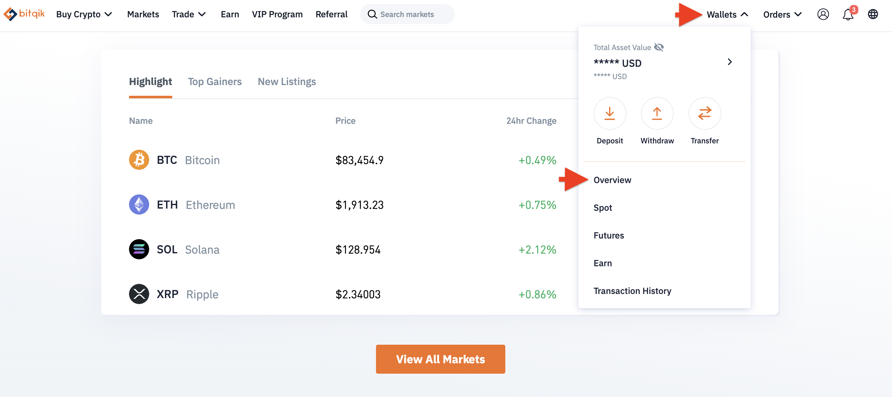892x397 pixels.
Task: Click the bitqik logo
Action: point(24,14)
